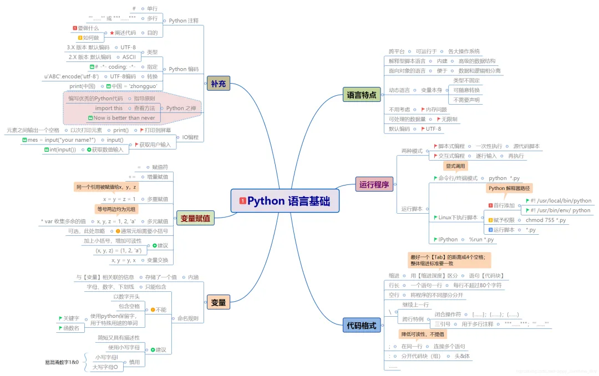Click the green note icon beside 中国 = 'zhongguo'

point(109,86)
